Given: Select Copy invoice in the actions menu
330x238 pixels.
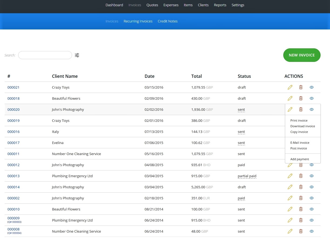Looking at the screenshot, I should [299, 132].
